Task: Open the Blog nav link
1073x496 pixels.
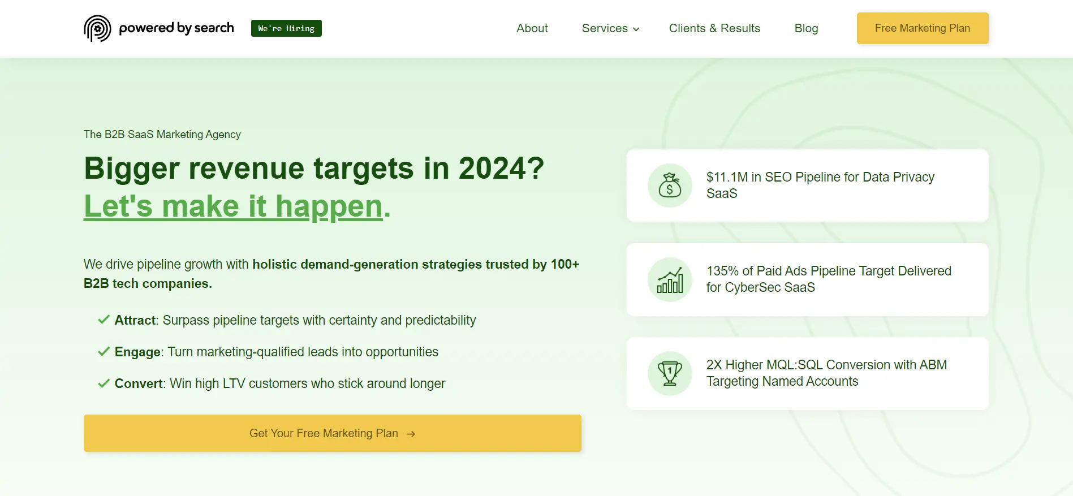Action: click(806, 28)
